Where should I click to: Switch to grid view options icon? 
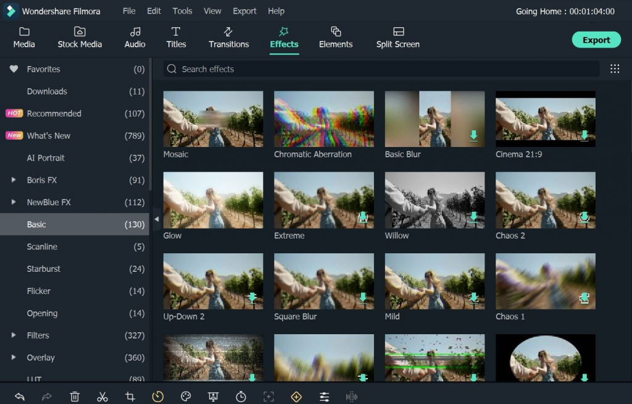[615, 69]
